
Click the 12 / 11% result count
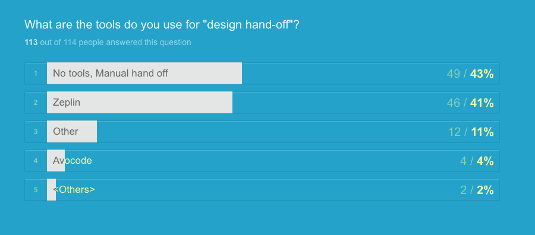click(471, 132)
